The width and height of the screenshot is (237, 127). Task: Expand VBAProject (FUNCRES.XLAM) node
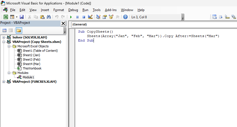[4, 82]
